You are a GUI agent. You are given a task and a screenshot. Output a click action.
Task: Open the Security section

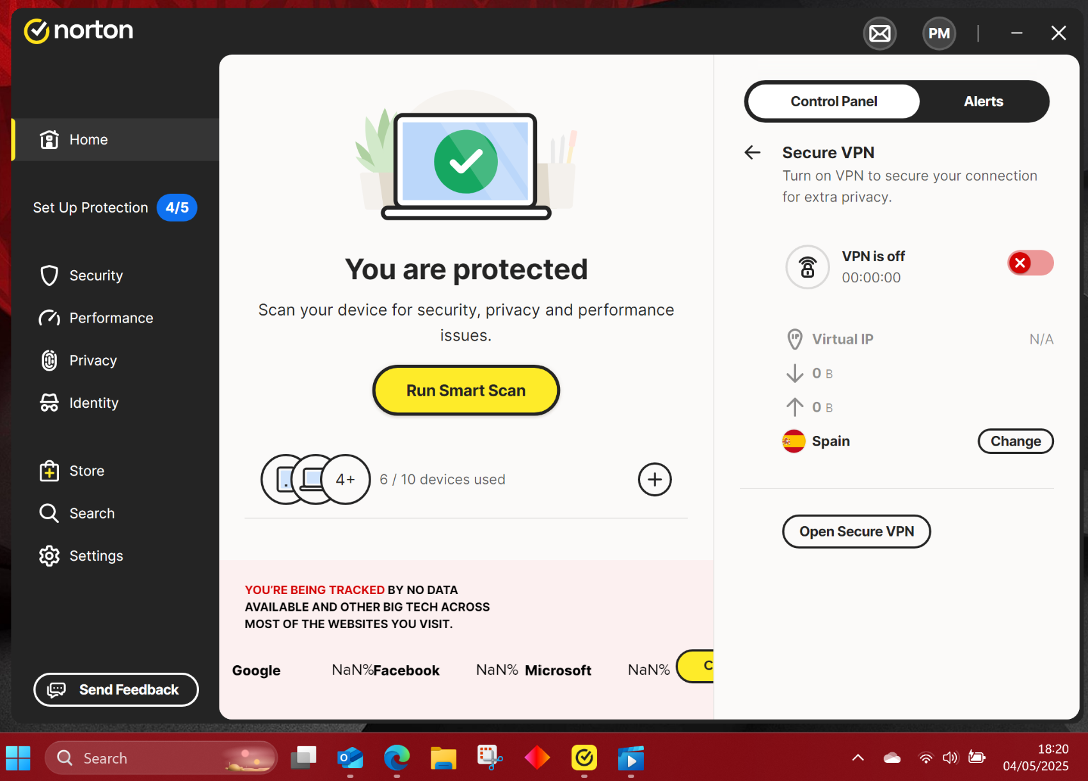81,275
